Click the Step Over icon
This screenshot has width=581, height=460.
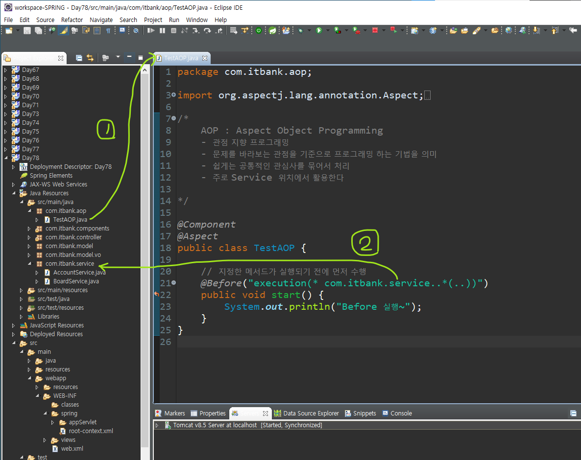point(207,31)
